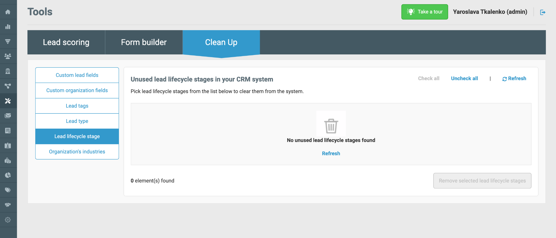The width and height of the screenshot is (556, 238).
Task: Open Organization's industries section
Action: 77,152
